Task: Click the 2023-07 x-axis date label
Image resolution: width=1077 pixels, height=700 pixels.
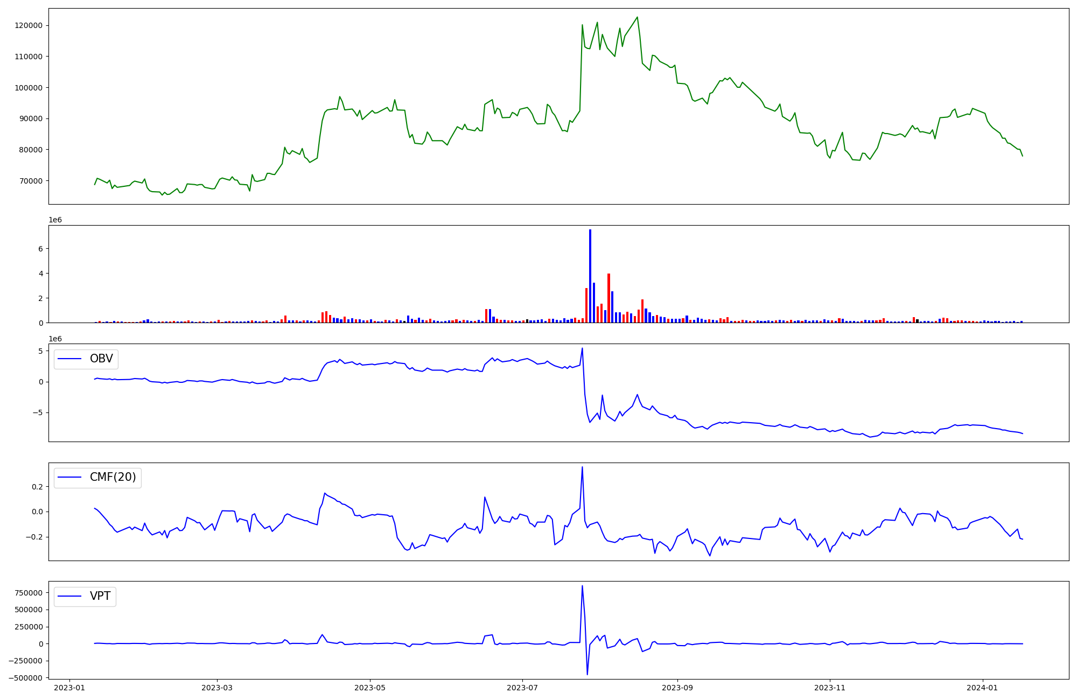Action: (522, 688)
